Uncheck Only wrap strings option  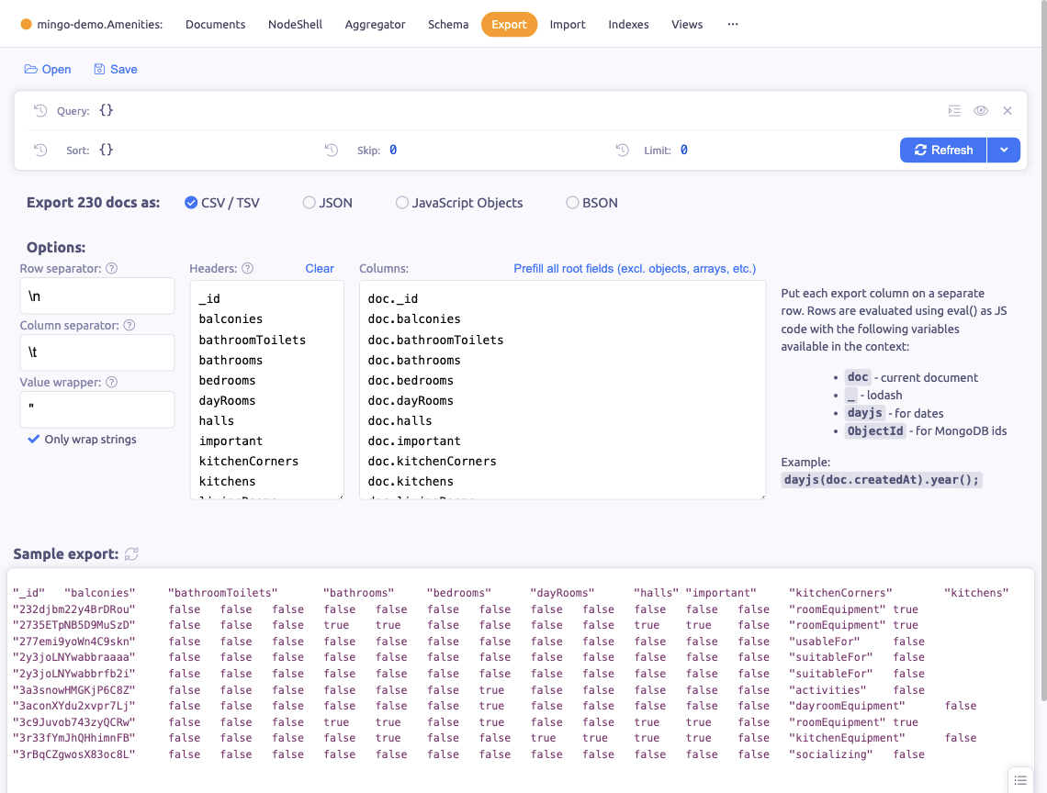coord(34,440)
